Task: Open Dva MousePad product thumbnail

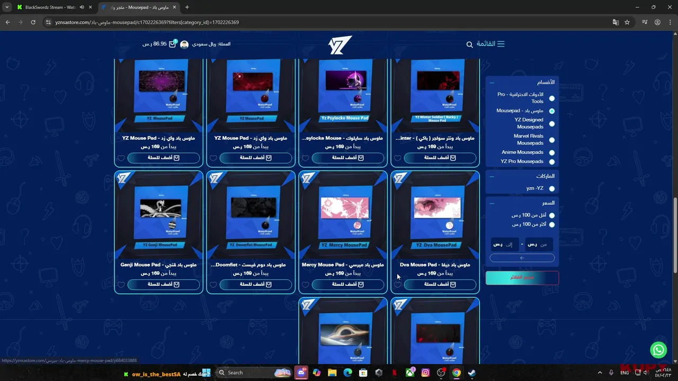Action: tap(435, 214)
